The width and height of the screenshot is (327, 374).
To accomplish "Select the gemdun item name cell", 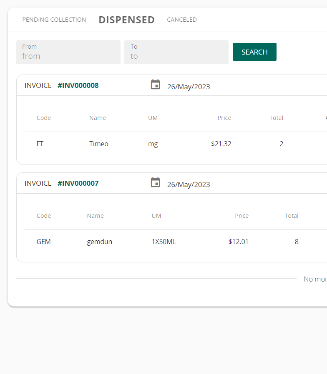I will pos(99,242).
